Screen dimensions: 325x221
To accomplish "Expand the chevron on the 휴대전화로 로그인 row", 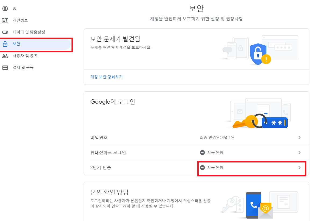I will point(299,153).
